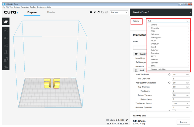Expand the Creality Ender-3 printer selector
This screenshot has height=127, width=194.
[x=161, y=12]
